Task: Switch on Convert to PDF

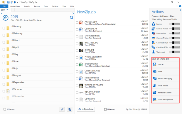Action: 176,43
